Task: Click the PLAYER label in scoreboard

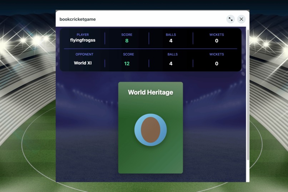Action: [x=83, y=35]
